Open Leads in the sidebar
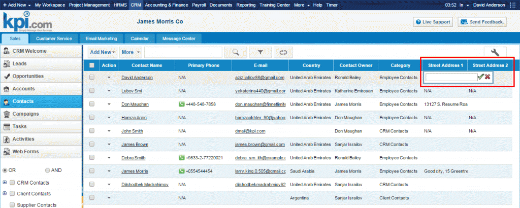The image size is (520, 208). coord(41,63)
